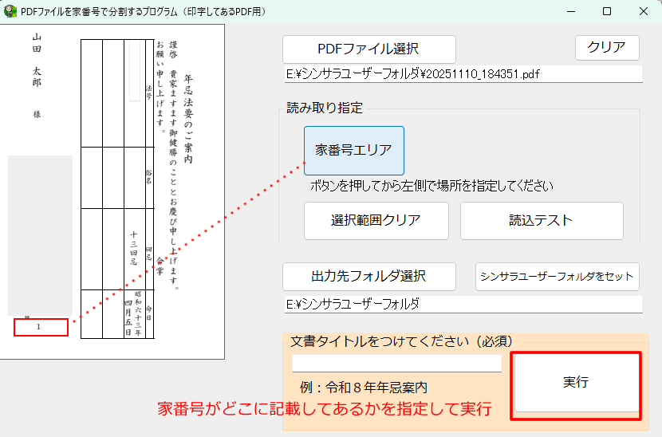This screenshot has width=662, height=437.
Task: Activate the 家番号エリア button
Action: [353, 150]
